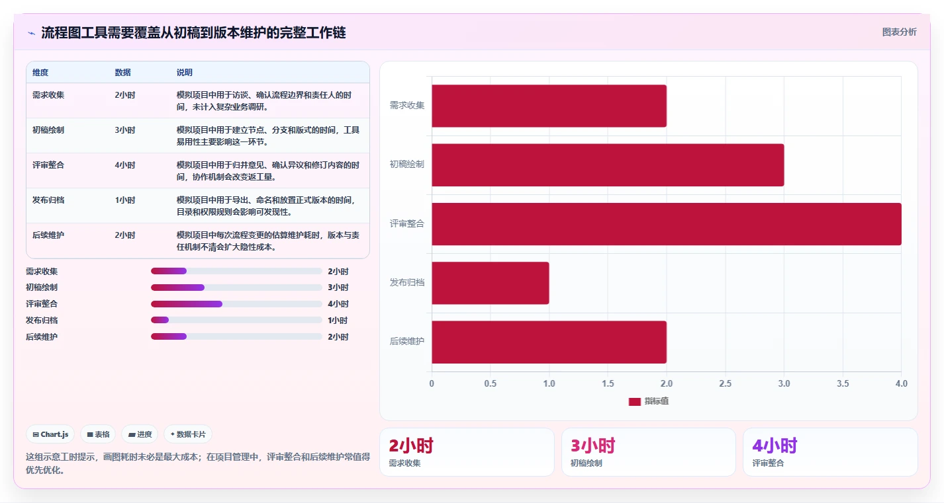Click the page title 流程图工具需要覆盖
This screenshot has width=944, height=503.
point(193,33)
